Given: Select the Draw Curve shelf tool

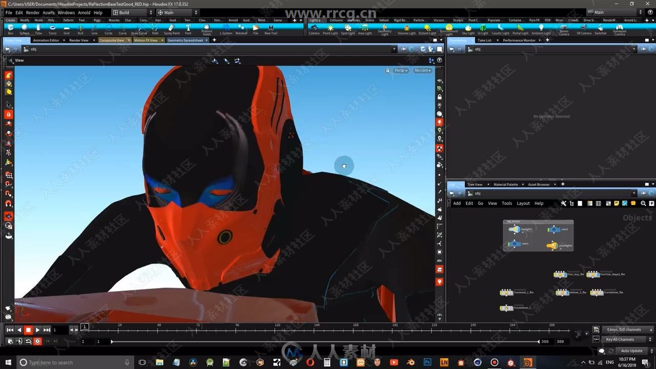Looking at the screenshot, I should point(139,29).
